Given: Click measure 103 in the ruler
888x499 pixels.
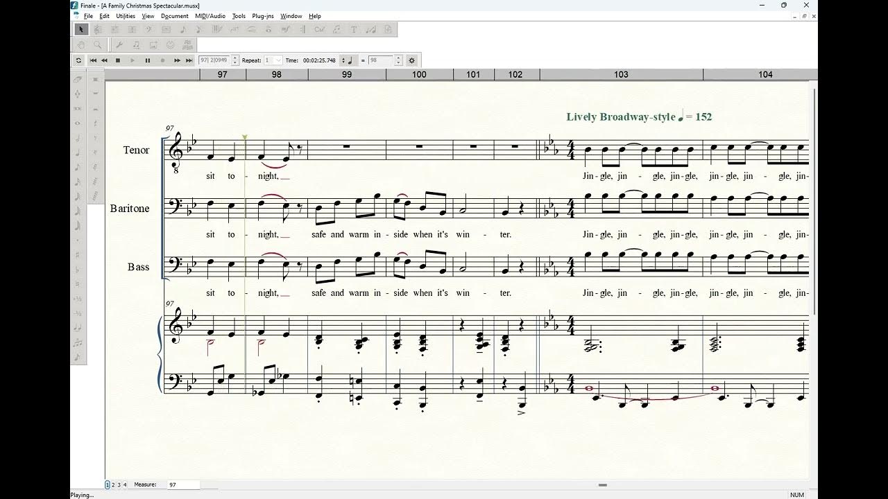Looking at the screenshot, I should [x=621, y=74].
